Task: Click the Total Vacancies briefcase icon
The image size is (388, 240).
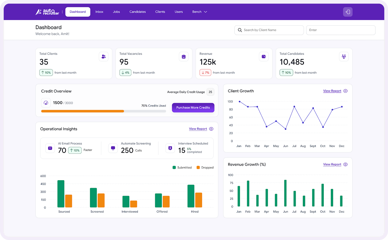Action: (x=184, y=57)
